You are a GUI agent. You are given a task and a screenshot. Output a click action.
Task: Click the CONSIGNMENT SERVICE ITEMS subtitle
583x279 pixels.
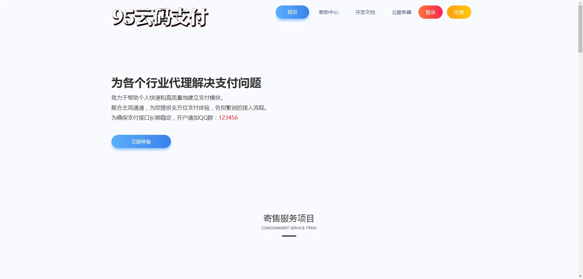pyautogui.click(x=288, y=228)
